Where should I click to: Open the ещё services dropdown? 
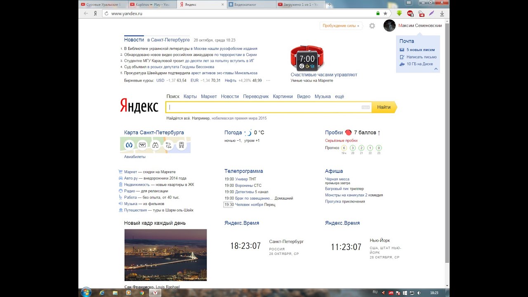(339, 97)
